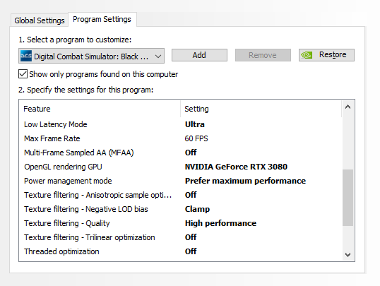Viewport: 380px width, 286px height.
Task: Change the Ultra setting value
Action: coord(195,124)
